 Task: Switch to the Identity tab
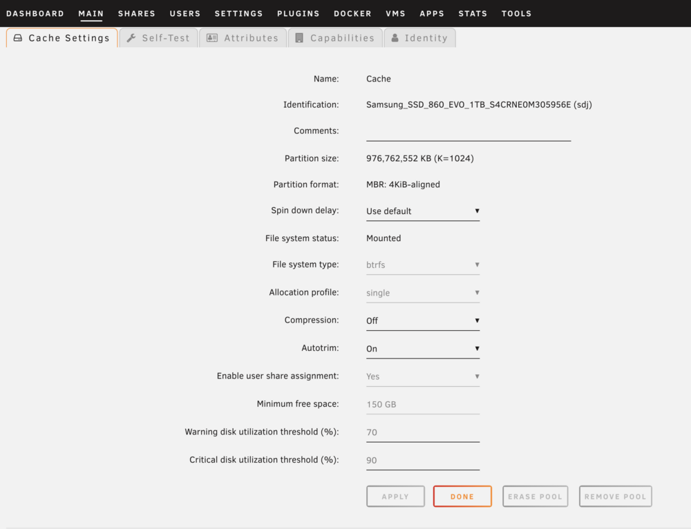419,38
